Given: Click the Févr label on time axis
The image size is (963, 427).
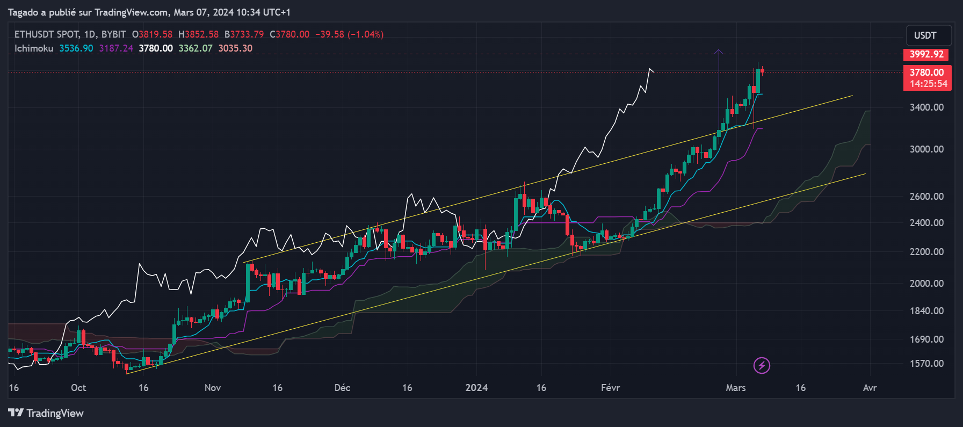Looking at the screenshot, I should 611,388.
